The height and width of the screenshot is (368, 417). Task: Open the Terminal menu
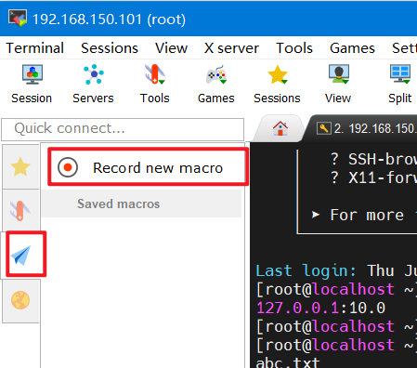pos(35,48)
